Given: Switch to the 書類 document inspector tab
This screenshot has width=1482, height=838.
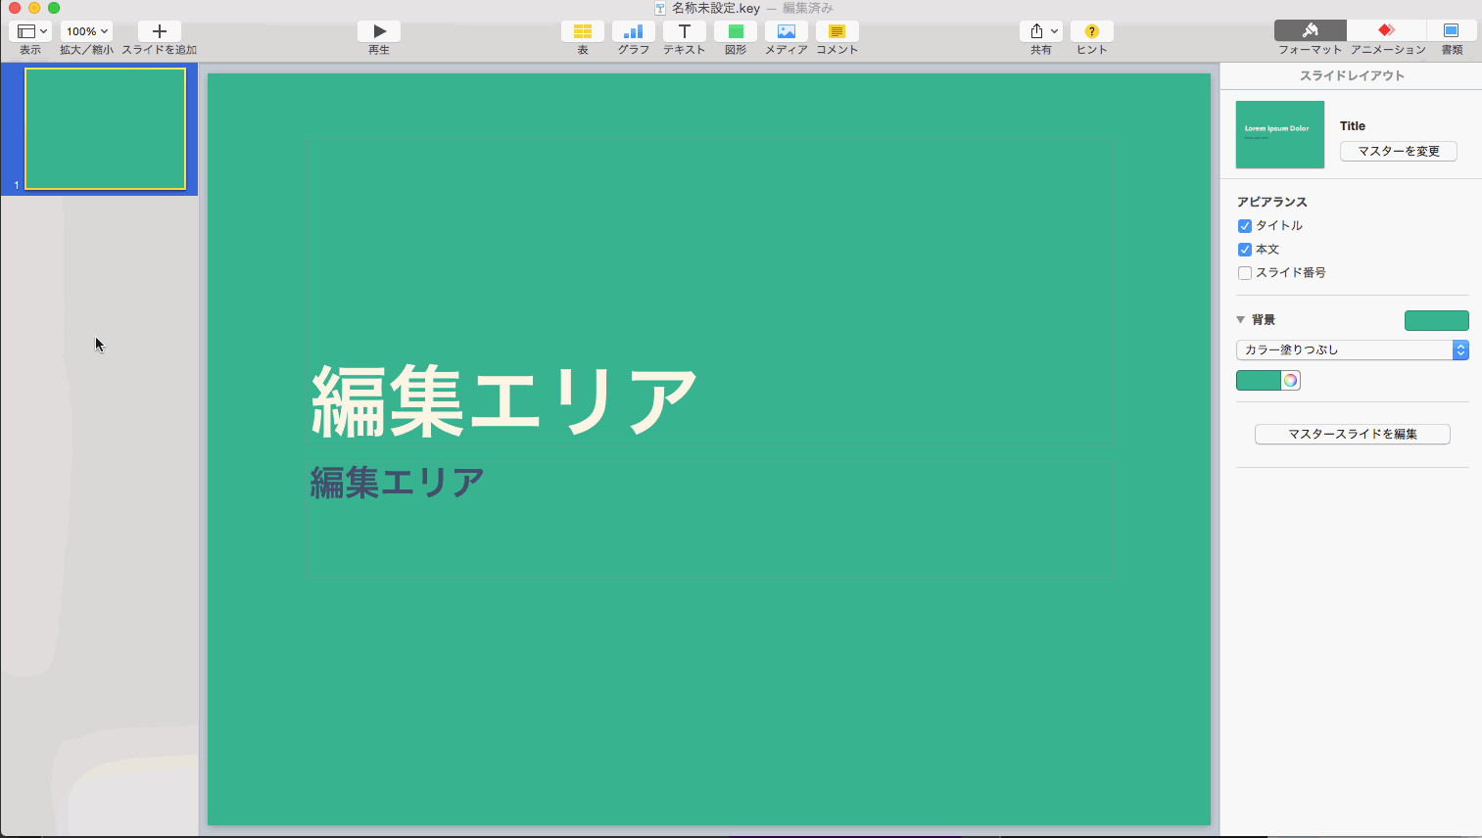Looking at the screenshot, I should pos(1452,30).
